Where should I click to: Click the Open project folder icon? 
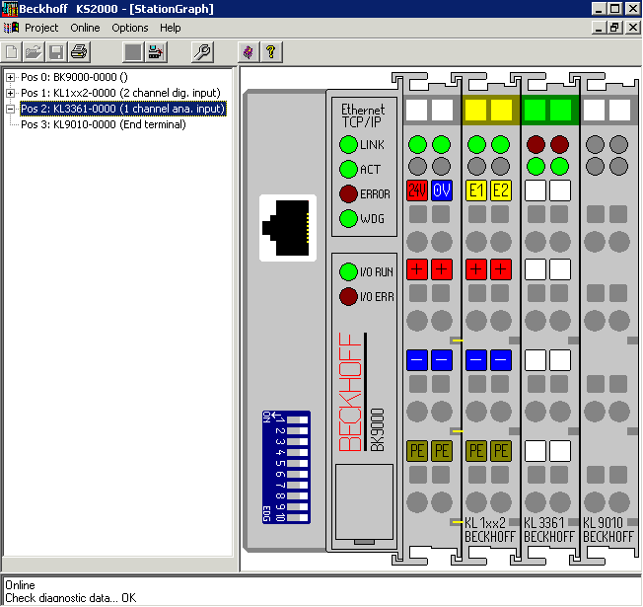coord(34,52)
